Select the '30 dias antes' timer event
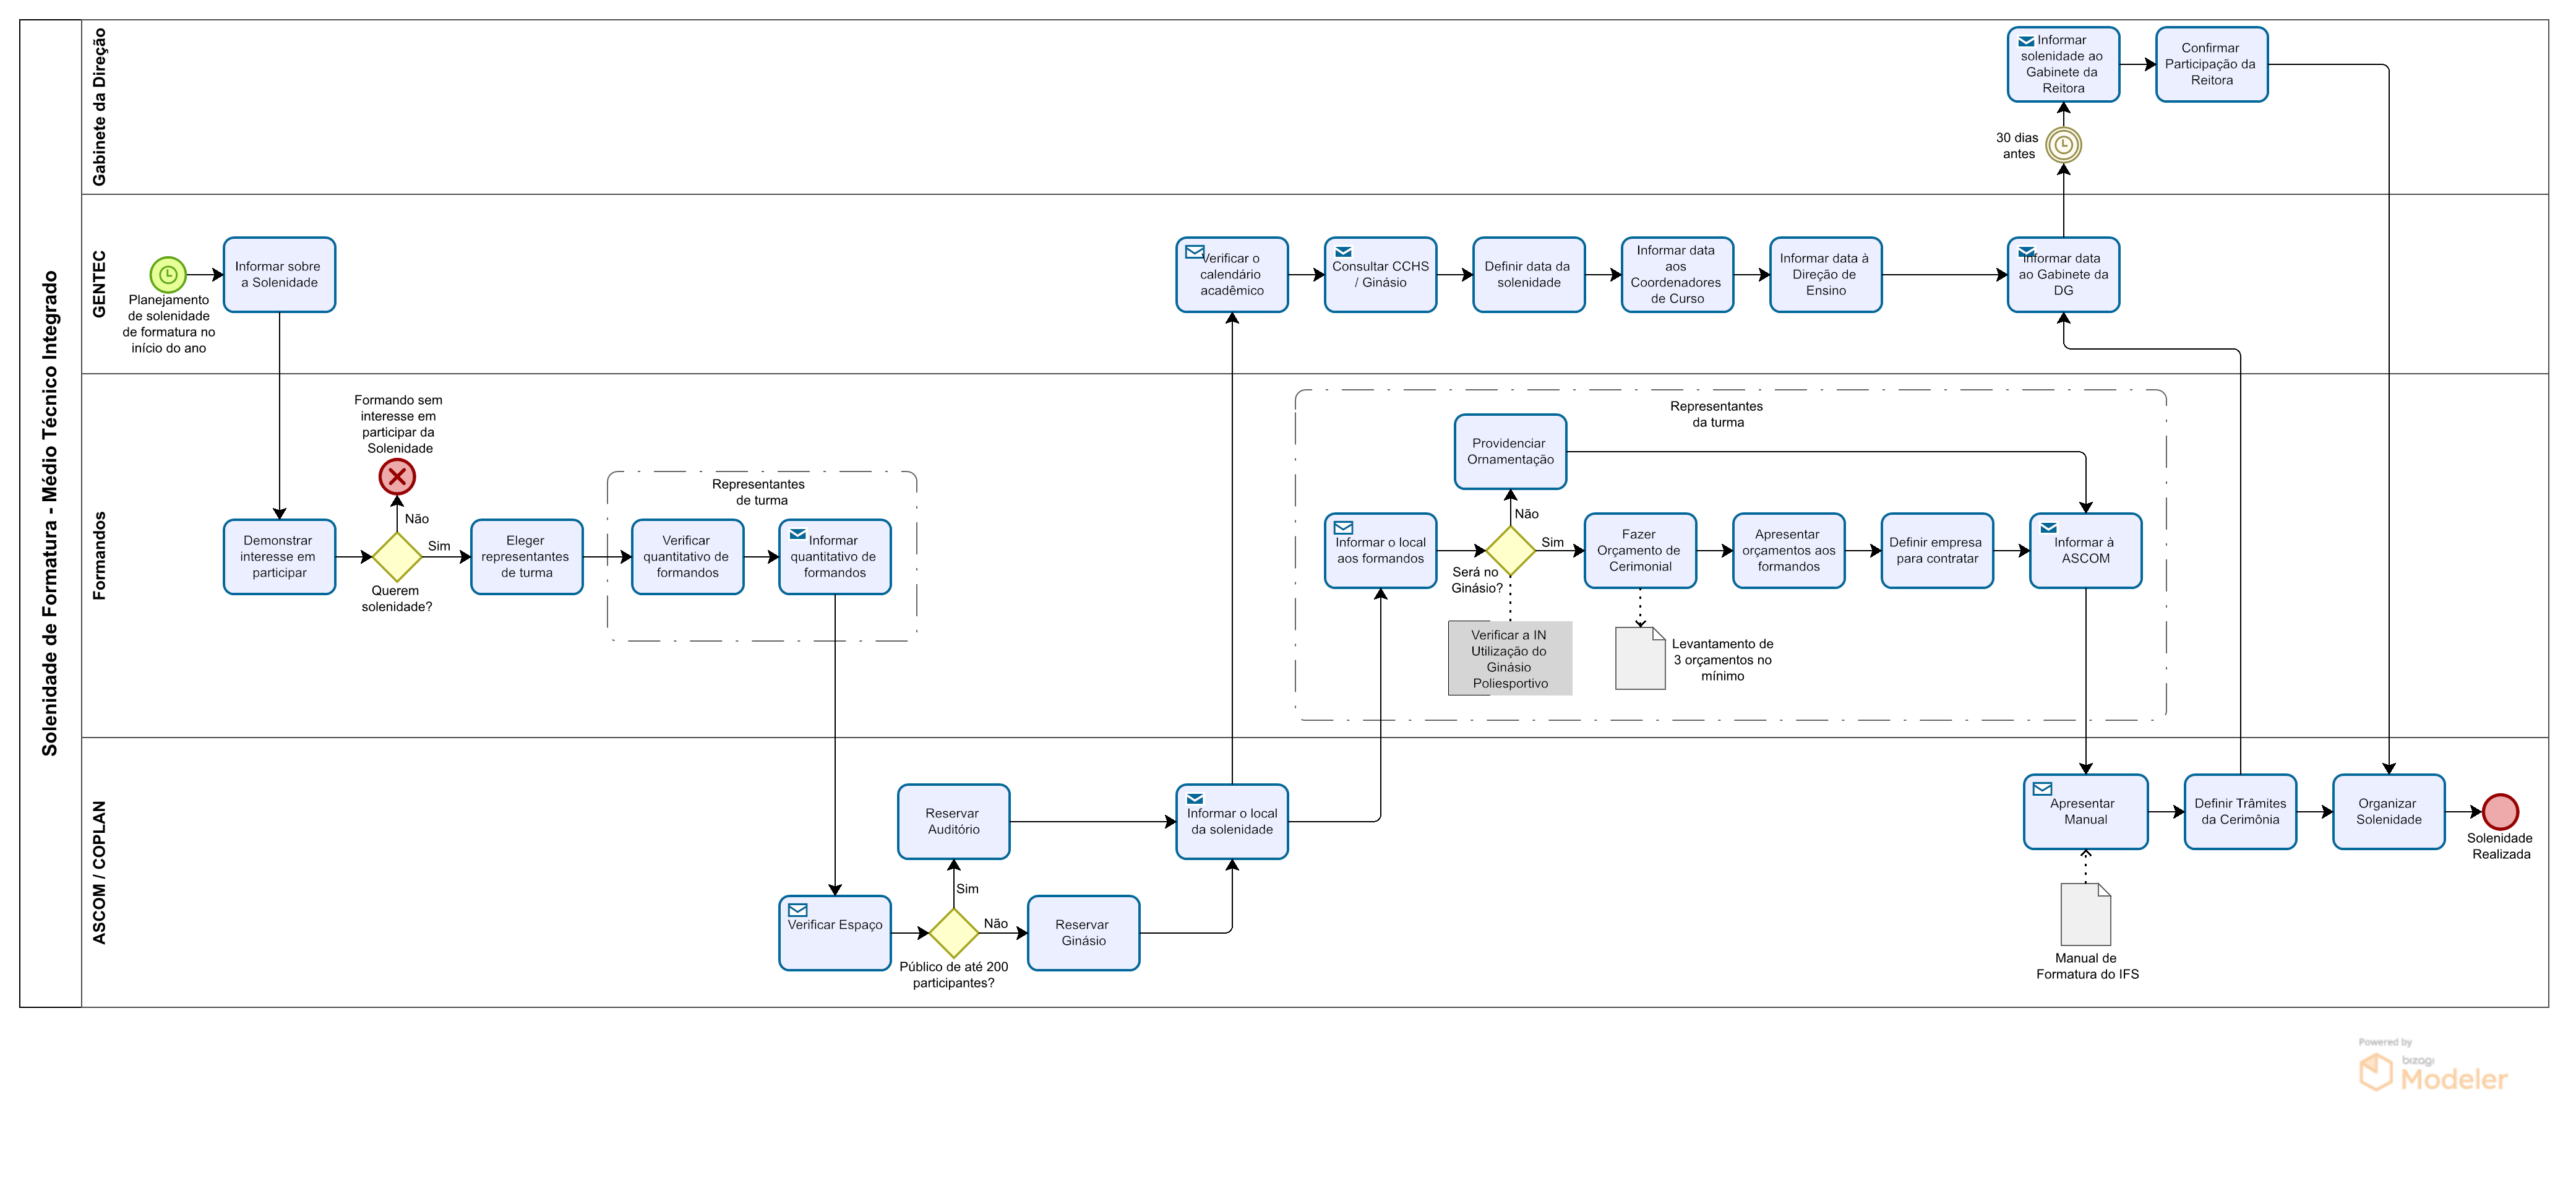This screenshot has width=2576, height=1188. (2063, 145)
